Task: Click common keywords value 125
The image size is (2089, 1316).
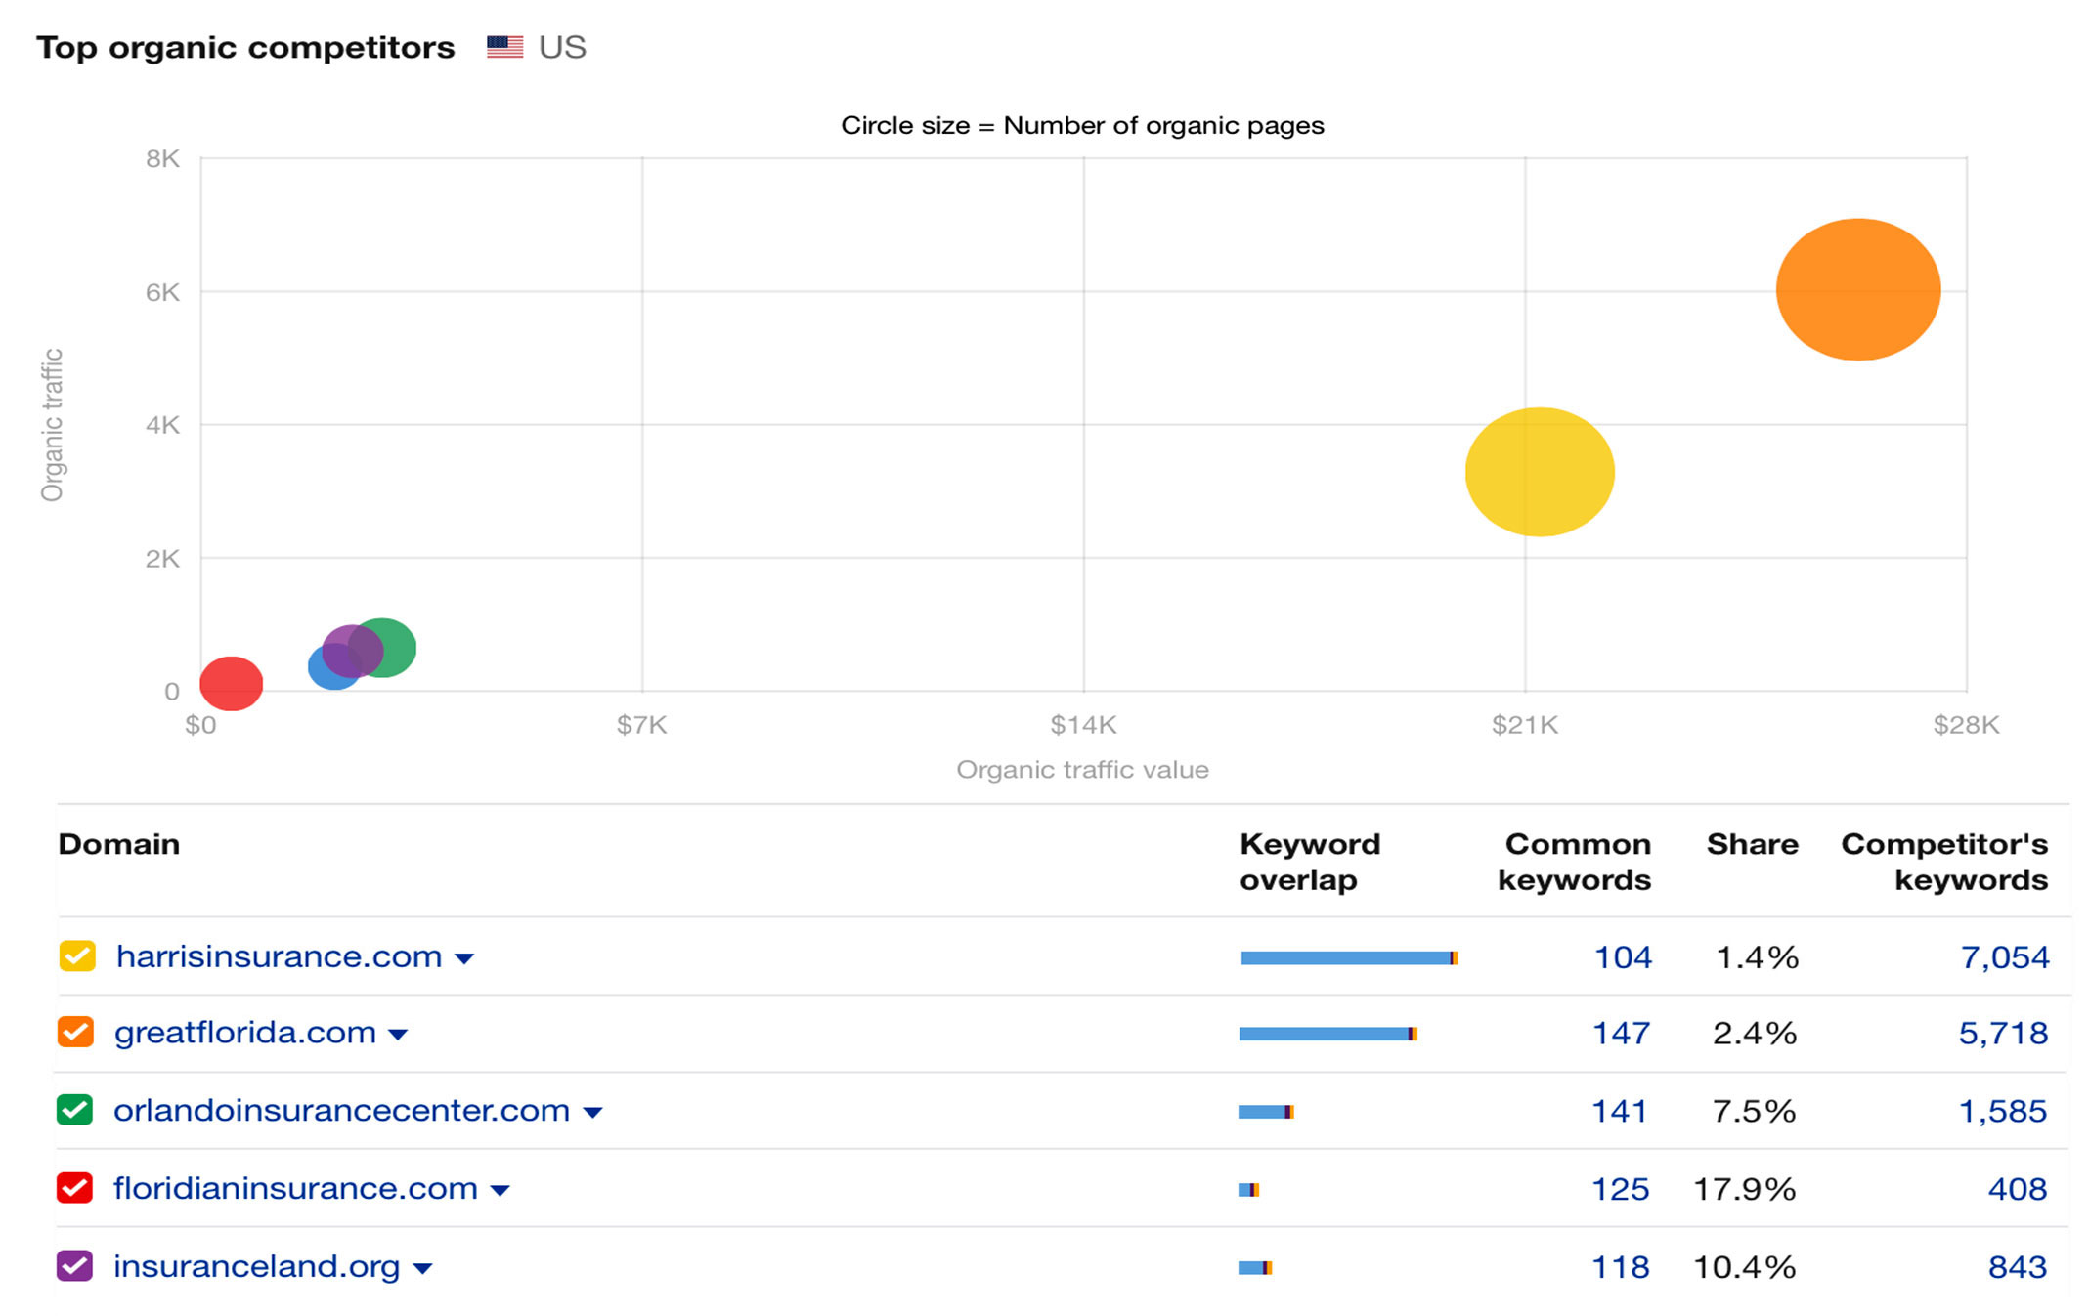Action: click(x=1620, y=1189)
